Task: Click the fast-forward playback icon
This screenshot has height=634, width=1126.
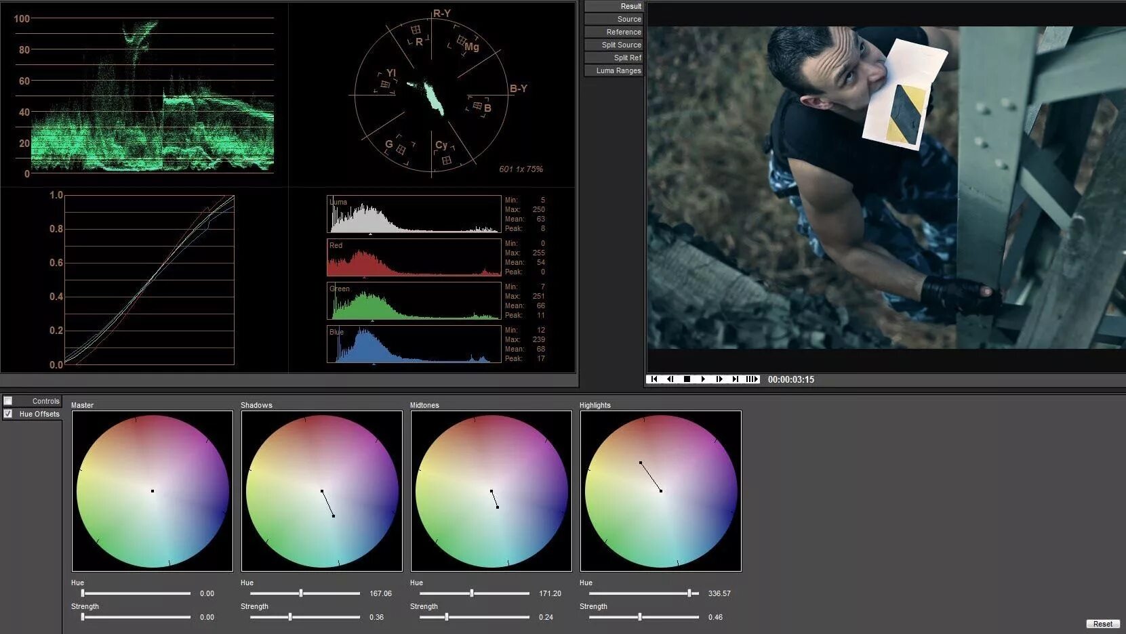Action: [751, 379]
